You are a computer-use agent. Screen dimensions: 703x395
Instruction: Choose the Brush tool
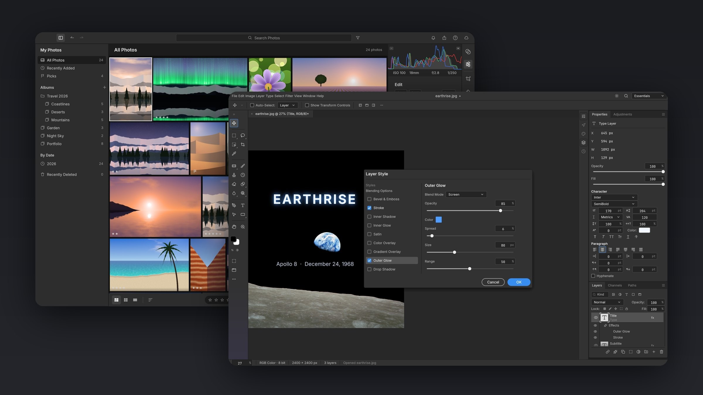(x=243, y=166)
